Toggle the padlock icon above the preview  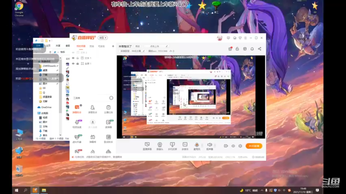click(237, 49)
